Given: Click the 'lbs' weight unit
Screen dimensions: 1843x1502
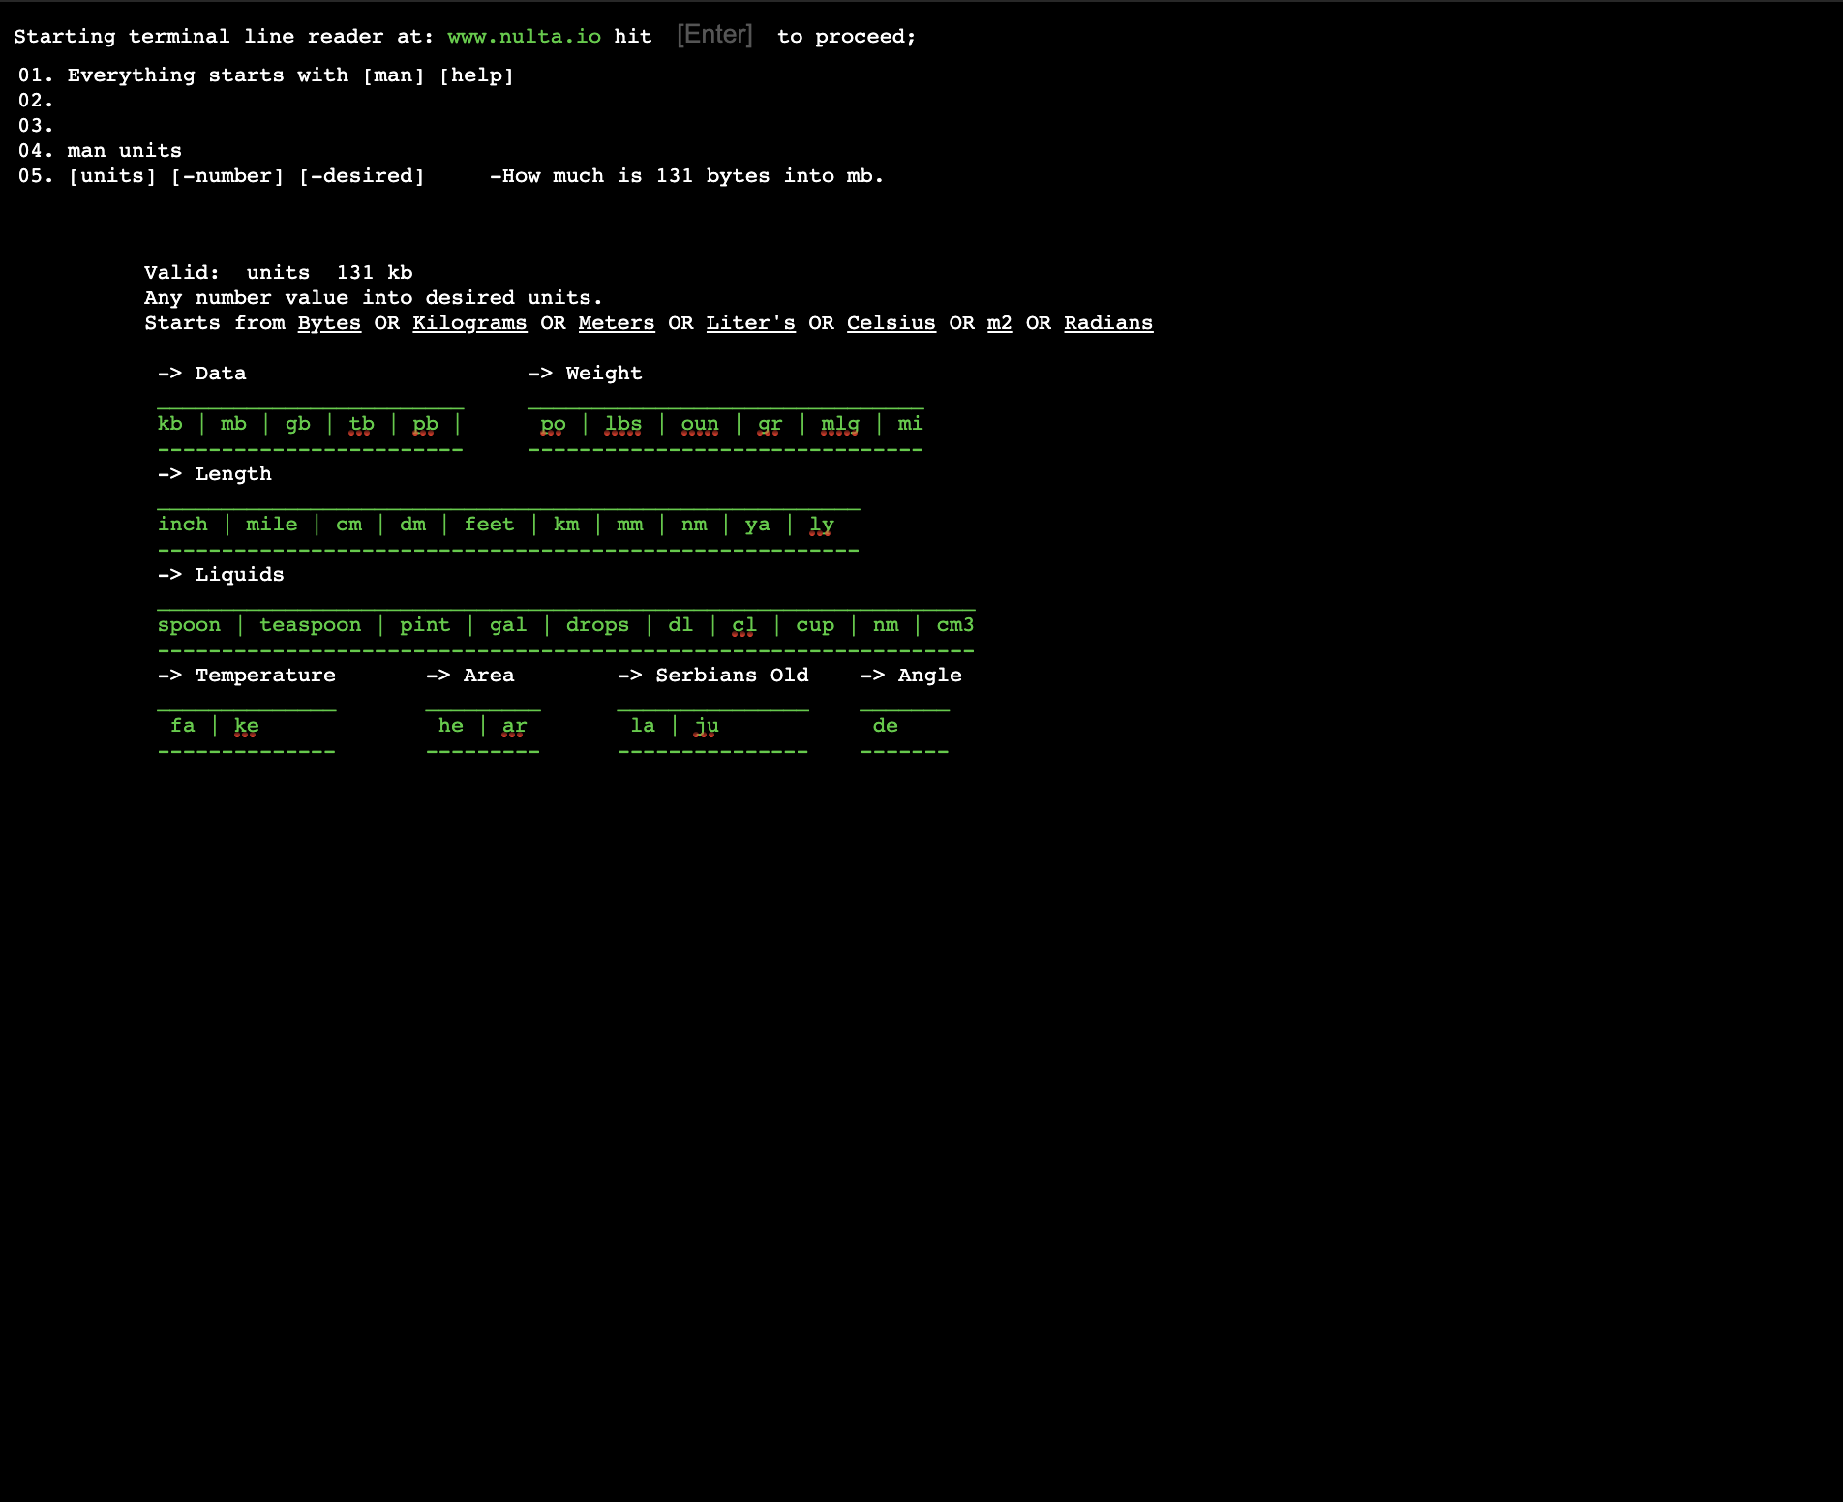Looking at the screenshot, I should (x=623, y=424).
